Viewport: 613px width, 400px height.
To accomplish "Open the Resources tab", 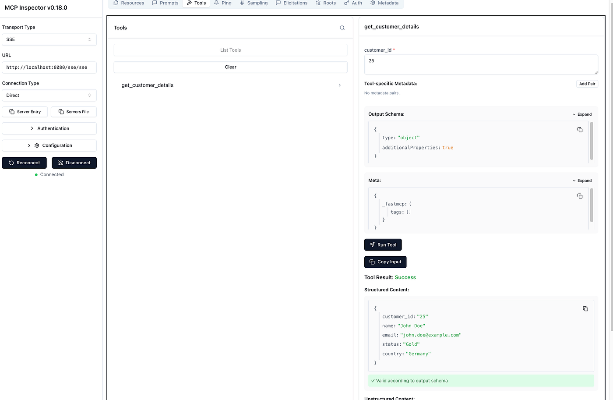I will 129,3.
